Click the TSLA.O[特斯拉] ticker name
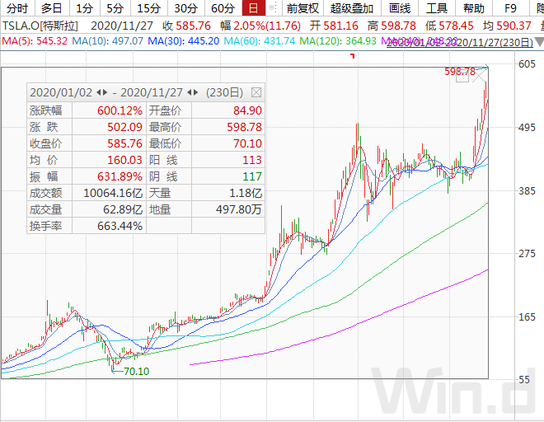This screenshot has height=422, width=544. (x=40, y=26)
